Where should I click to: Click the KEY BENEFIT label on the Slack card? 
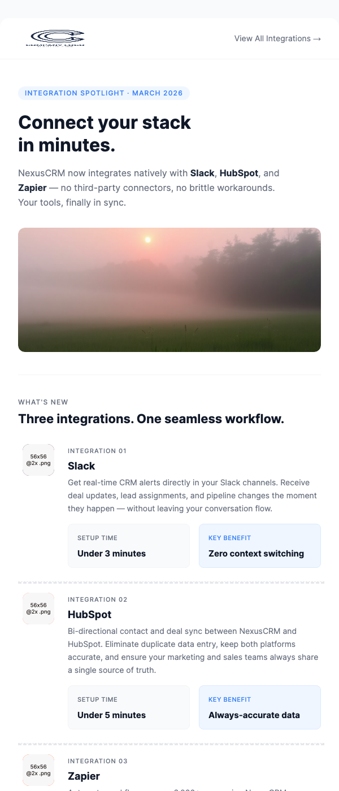pyautogui.click(x=229, y=538)
